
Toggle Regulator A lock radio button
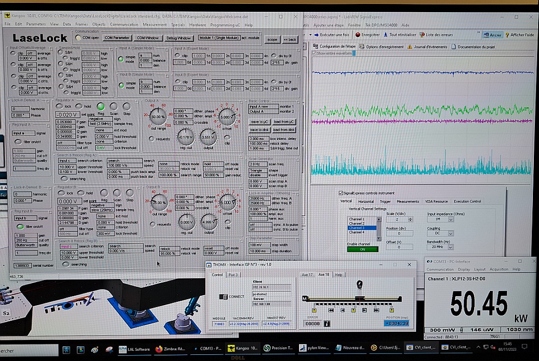tap(60, 107)
